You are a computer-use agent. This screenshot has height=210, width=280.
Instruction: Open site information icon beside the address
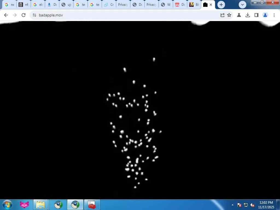[x=34, y=15]
